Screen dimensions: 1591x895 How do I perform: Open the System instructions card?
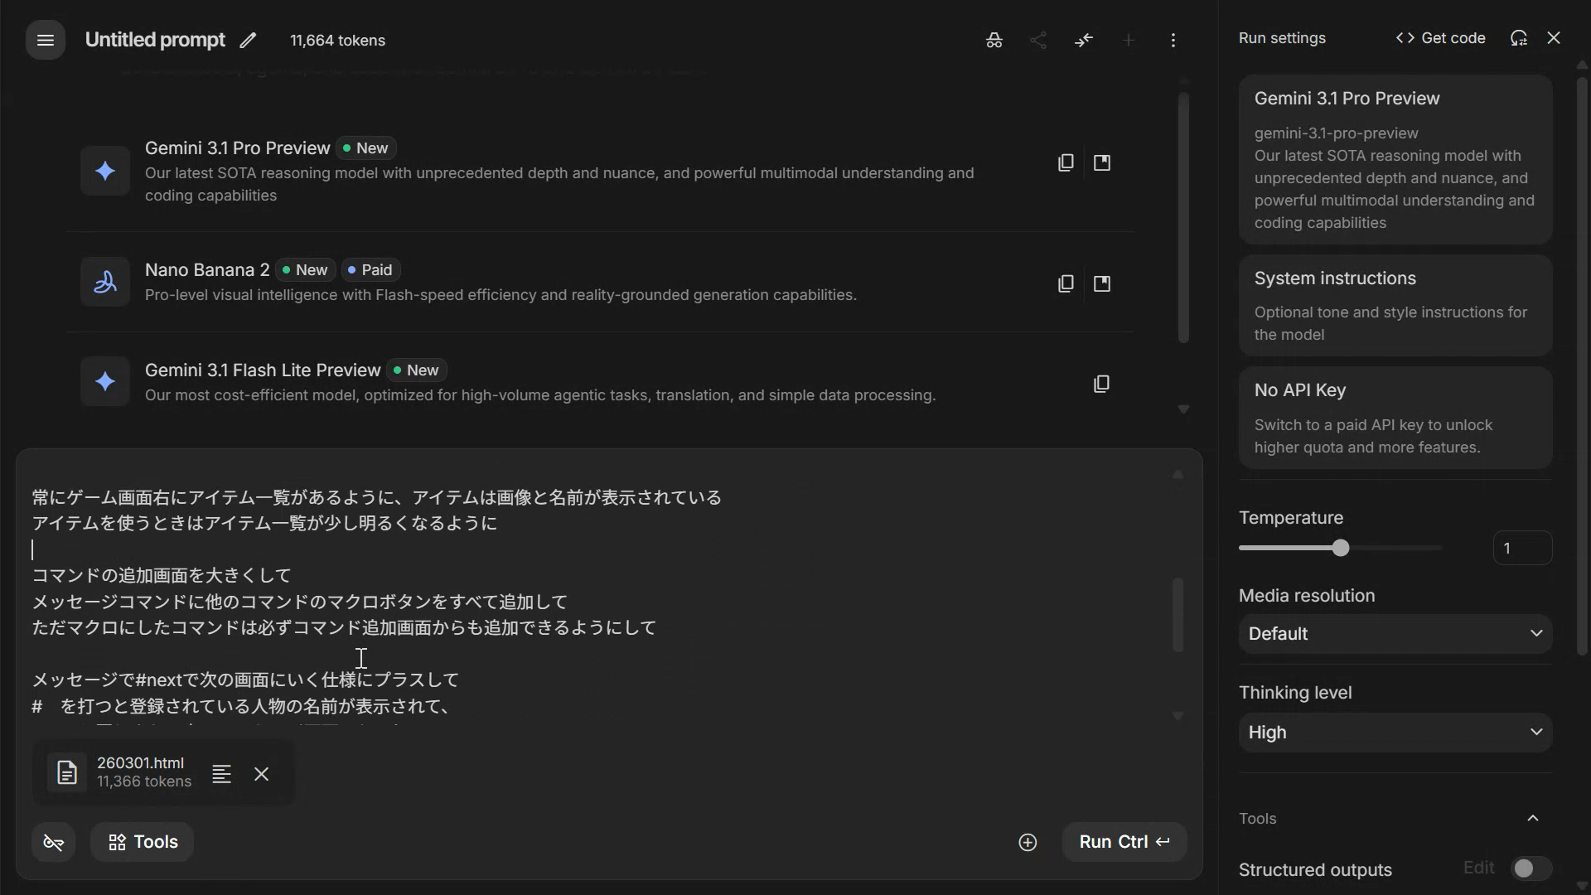[1395, 306]
